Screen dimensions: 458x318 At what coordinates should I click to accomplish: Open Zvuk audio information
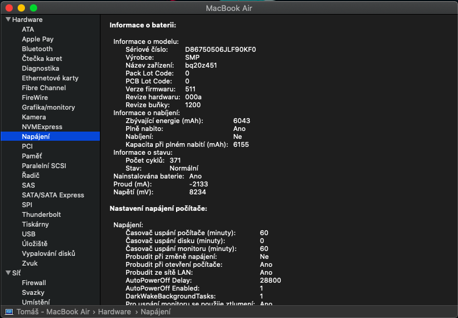pos(30,263)
